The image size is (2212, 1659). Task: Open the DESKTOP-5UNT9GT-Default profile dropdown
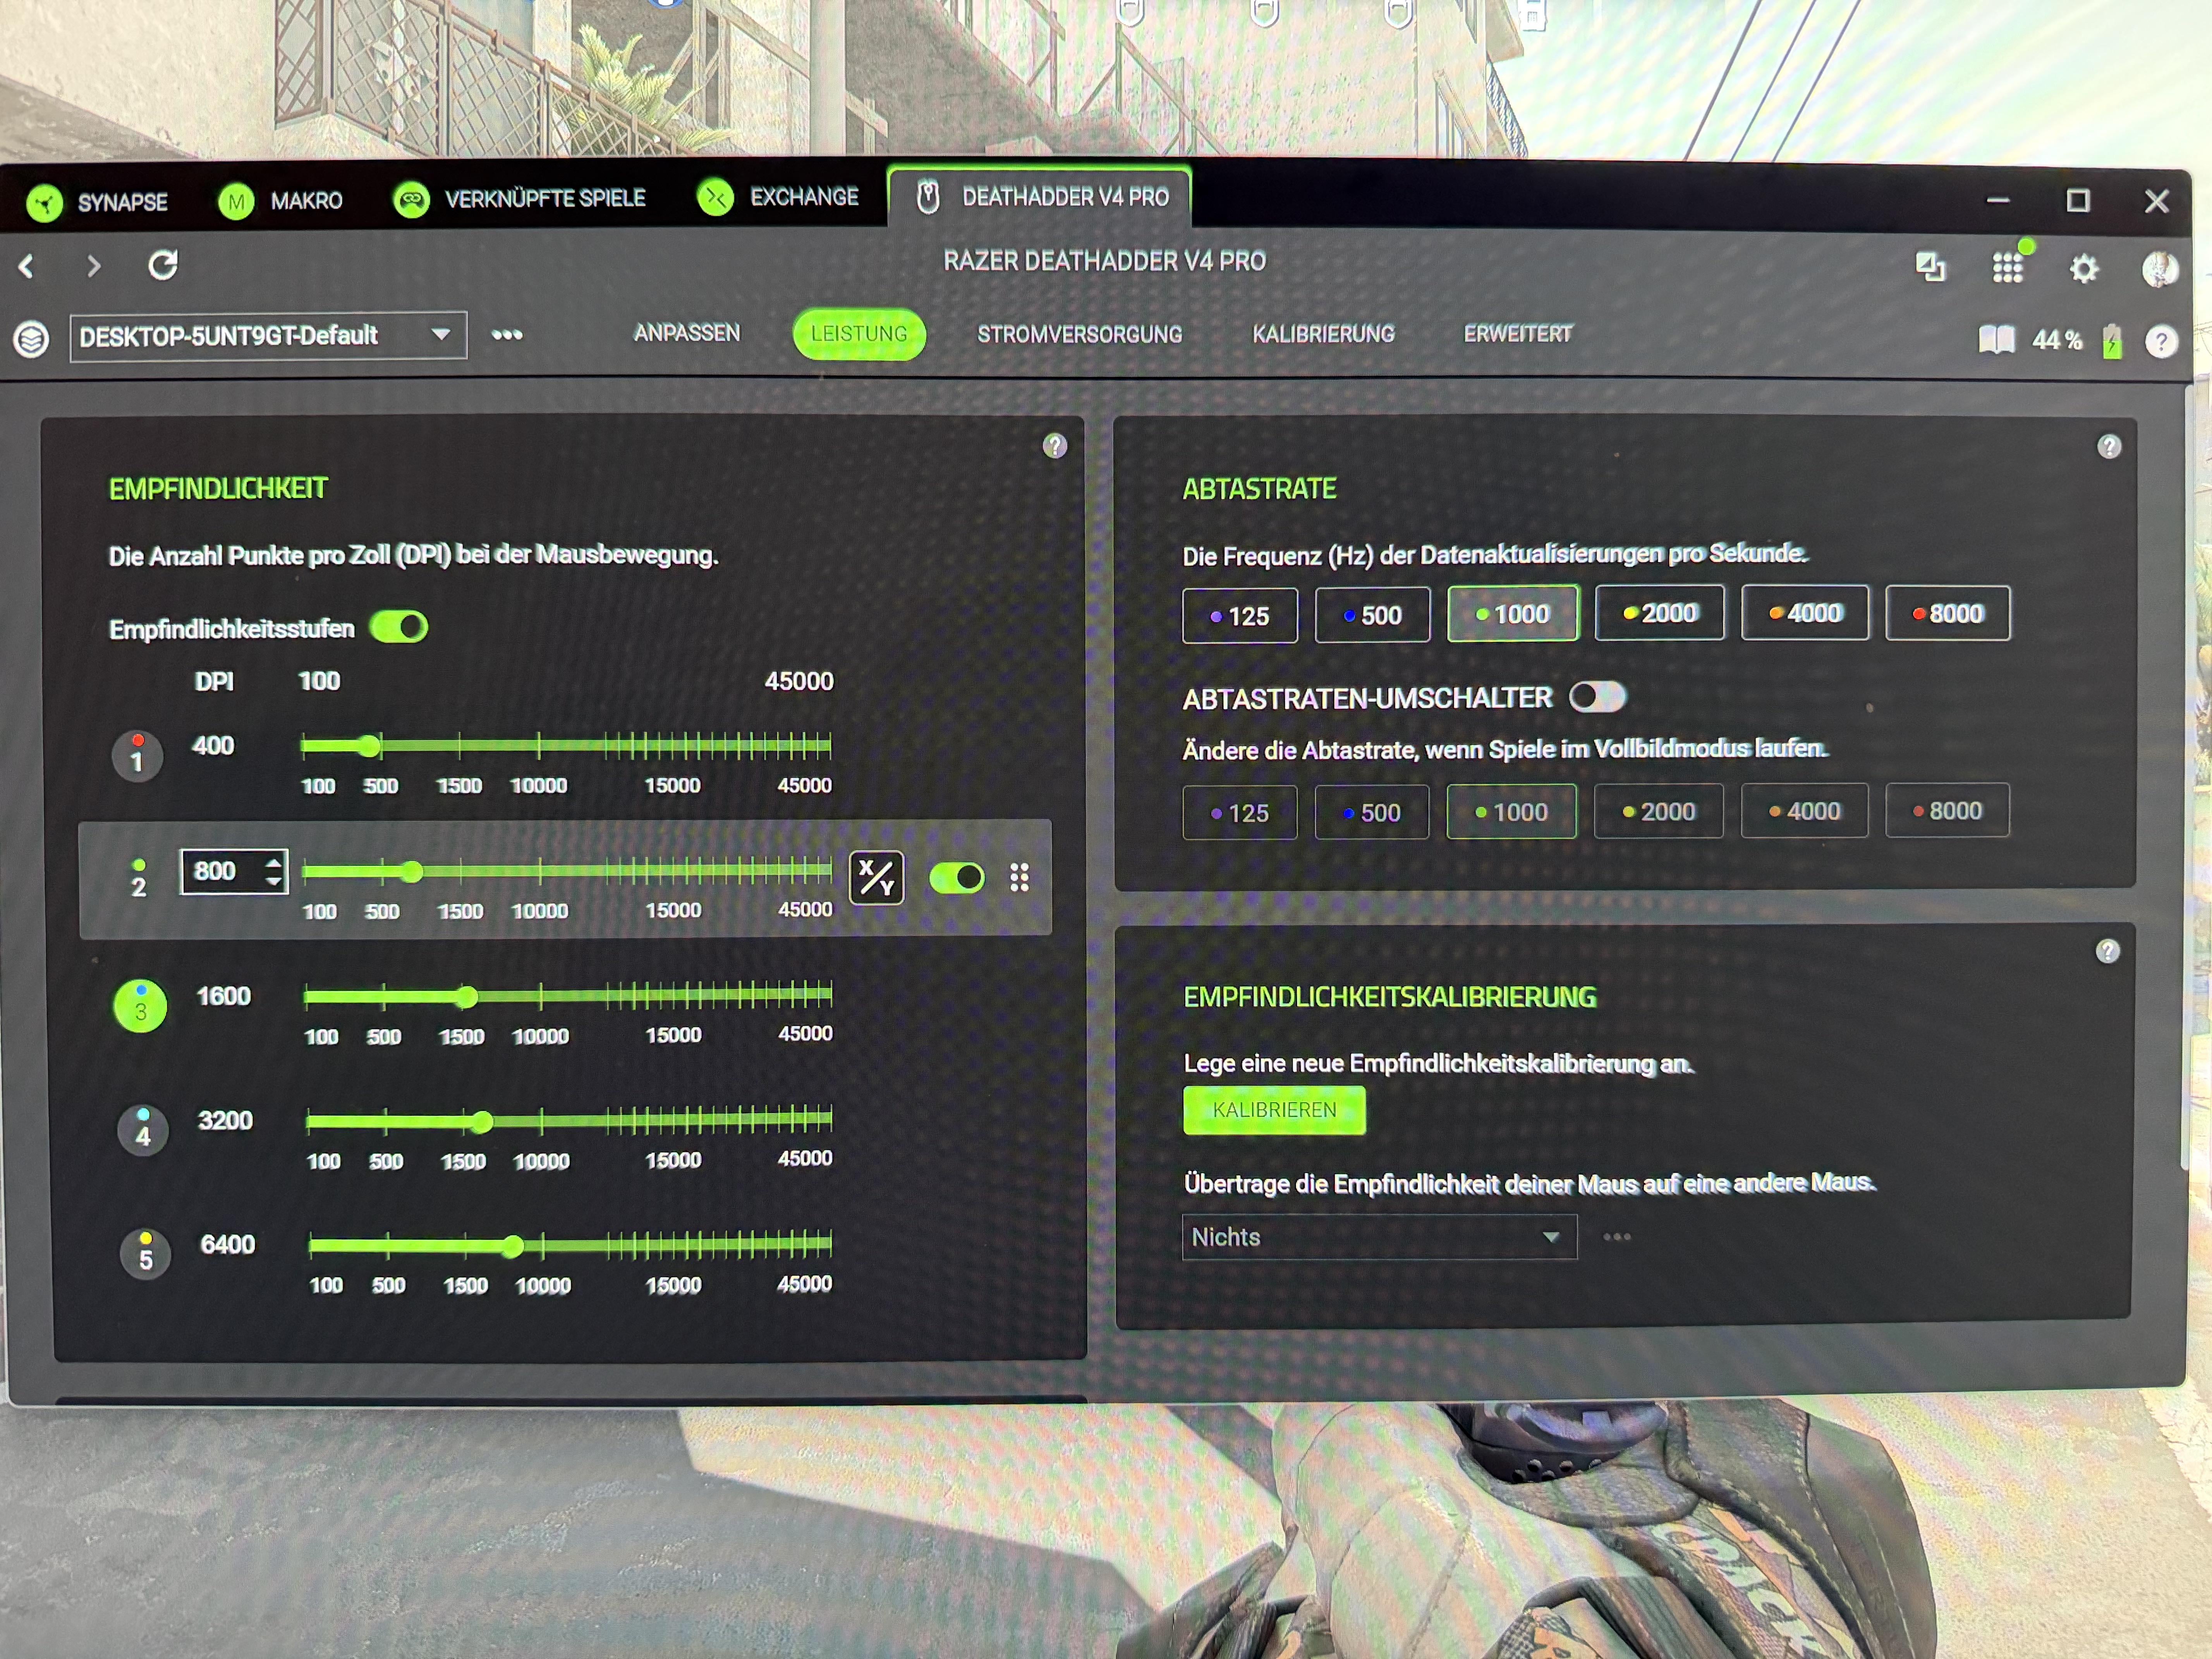[x=268, y=336]
